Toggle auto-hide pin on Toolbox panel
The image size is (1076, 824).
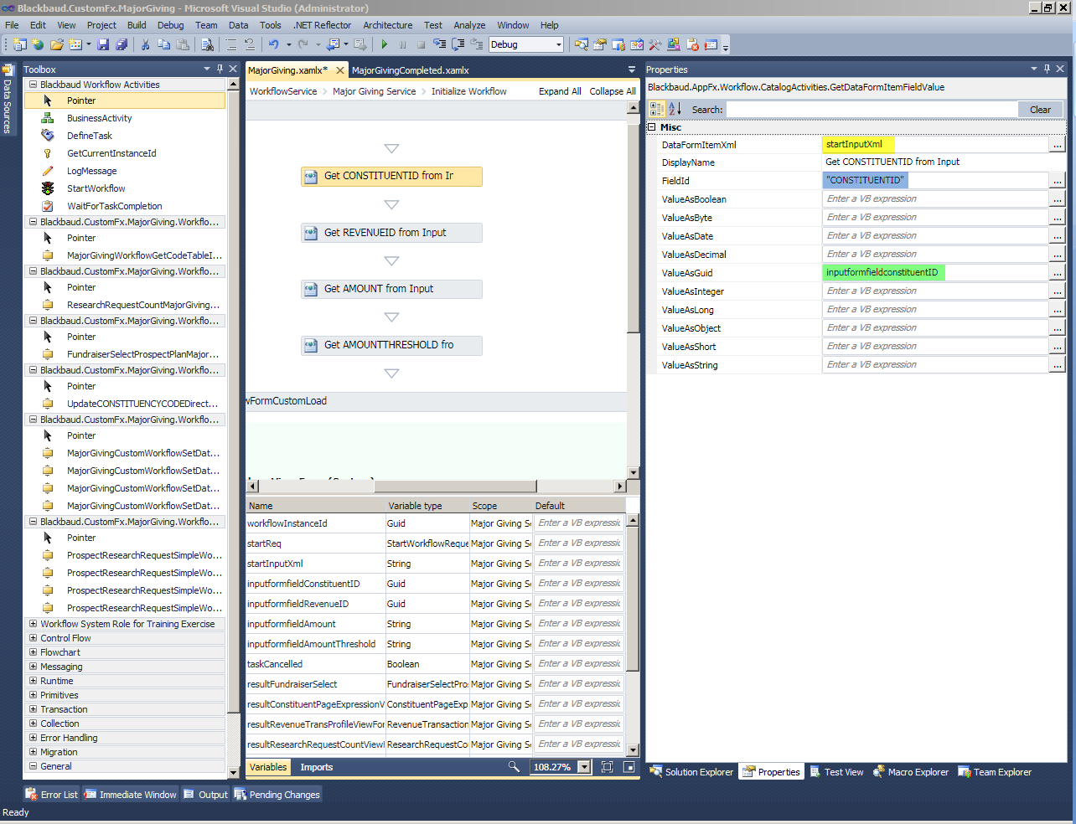click(x=220, y=69)
